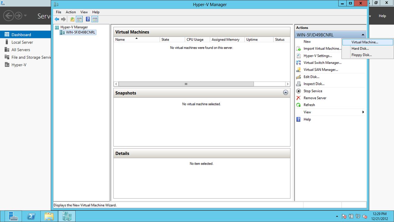Sort by Uptime column header
This screenshot has width=394, height=222.
tap(259, 39)
